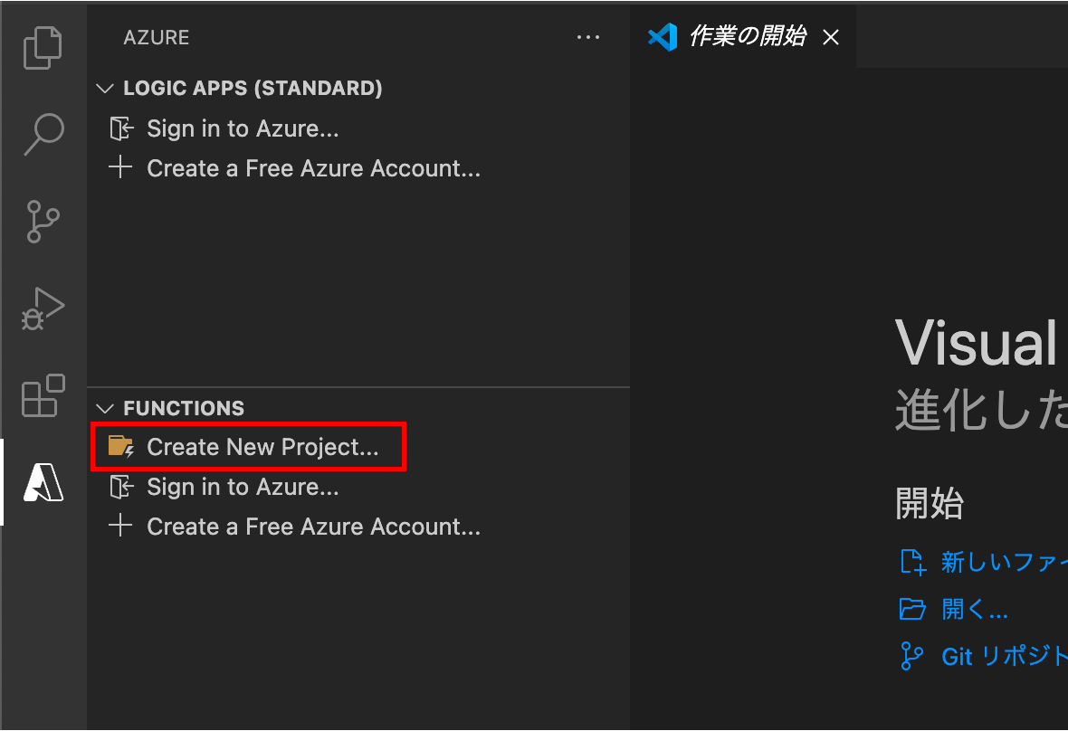The image size is (1068, 731).
Task: Close the 作業の開始 tab
Action: coord(830,37)
